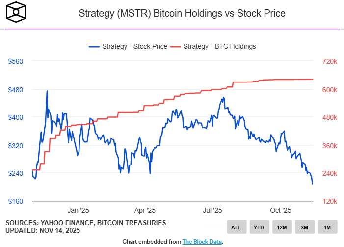Screen dimensions: 344x247
Task: Select the YTD time range button
Action: tap(259, 227)
